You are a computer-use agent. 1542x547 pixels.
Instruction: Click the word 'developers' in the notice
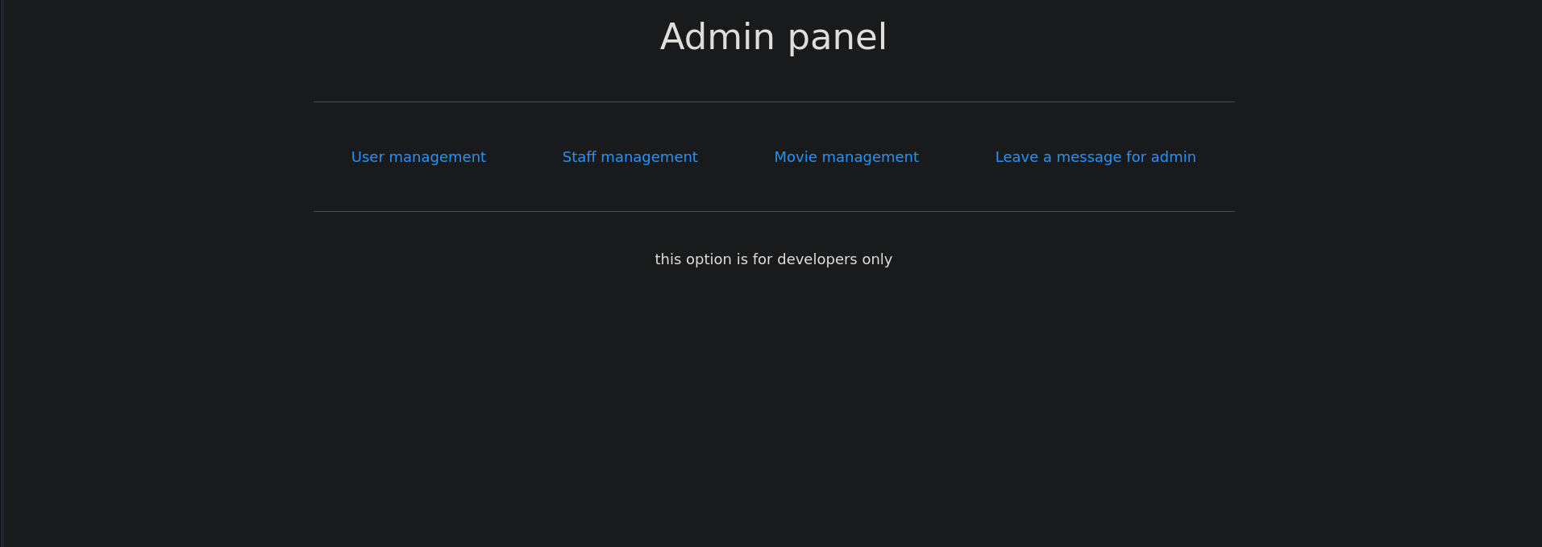pos(817,259)
